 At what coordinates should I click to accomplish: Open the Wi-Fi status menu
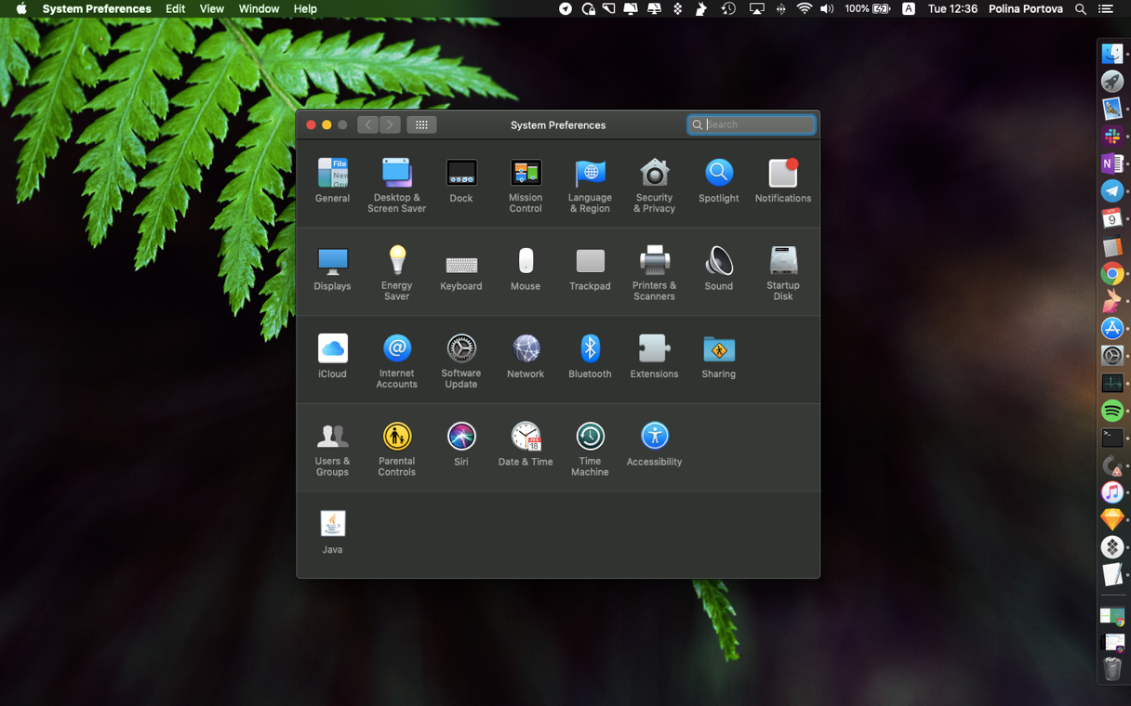[805, 8]
